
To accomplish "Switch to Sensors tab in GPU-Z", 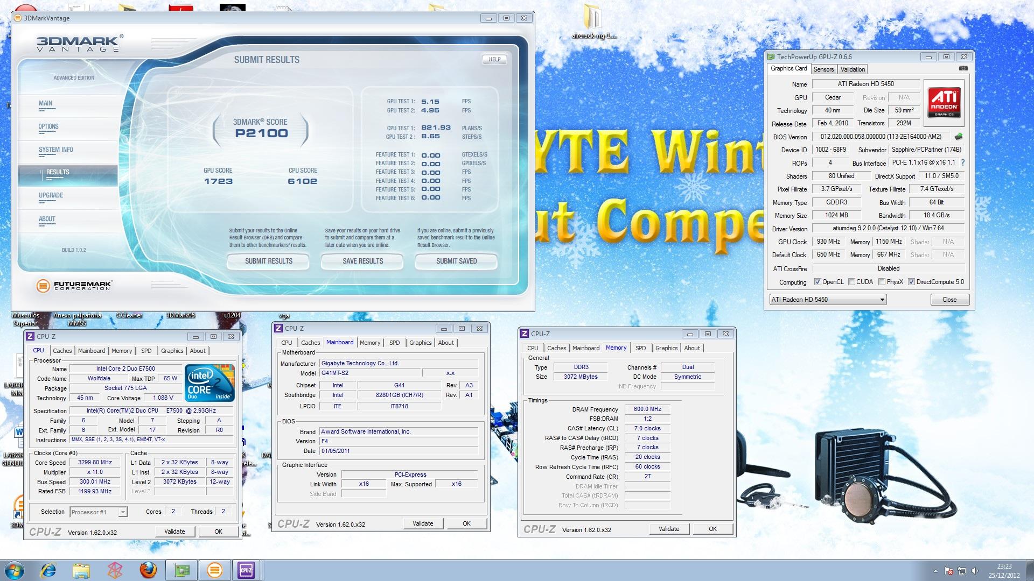I will 823,69.
